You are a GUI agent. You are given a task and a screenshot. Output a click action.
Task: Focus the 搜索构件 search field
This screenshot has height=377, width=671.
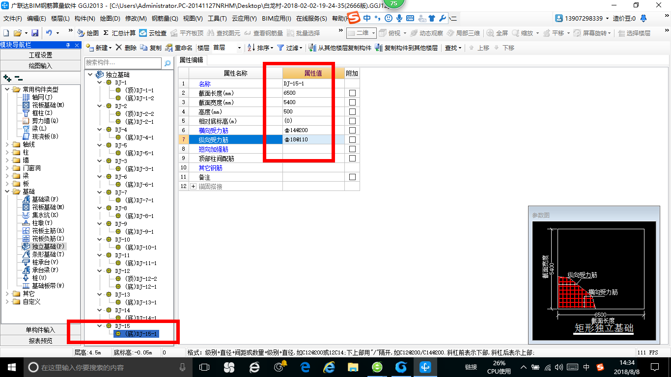pos(123,63)
